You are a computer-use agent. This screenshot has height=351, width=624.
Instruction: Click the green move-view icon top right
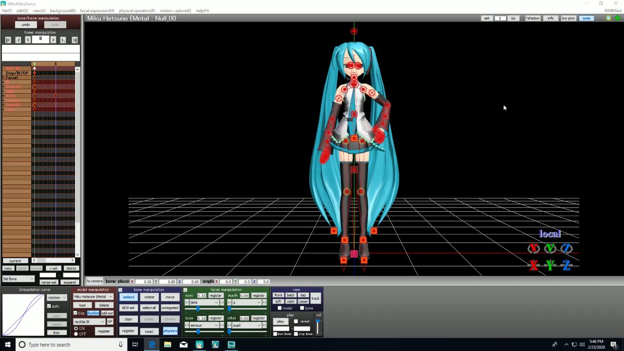point(617,18)
